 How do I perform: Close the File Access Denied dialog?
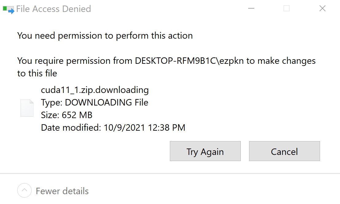(322, 9)
